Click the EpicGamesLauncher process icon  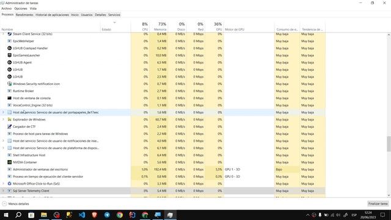pyautogui.click(x=10, y=55)
